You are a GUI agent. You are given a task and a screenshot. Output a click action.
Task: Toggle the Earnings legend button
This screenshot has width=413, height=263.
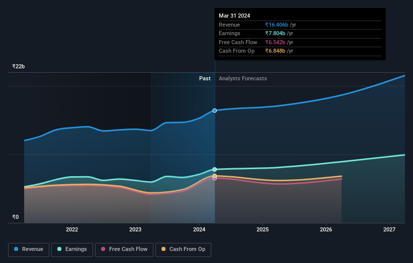(x=72, y=249)
